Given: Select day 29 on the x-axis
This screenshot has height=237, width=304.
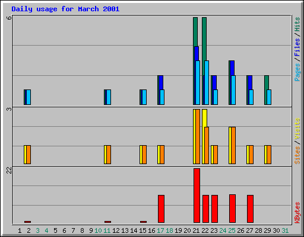Looking at the screenshot, I should [x=267, y=230].
